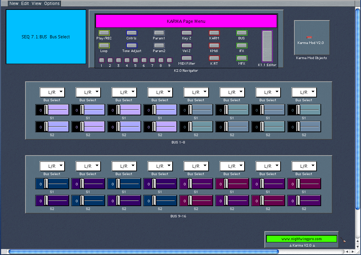The height and width of the screenshot is (255, 361).
Task: Switch to the IFX page
Action: [242, 46]
